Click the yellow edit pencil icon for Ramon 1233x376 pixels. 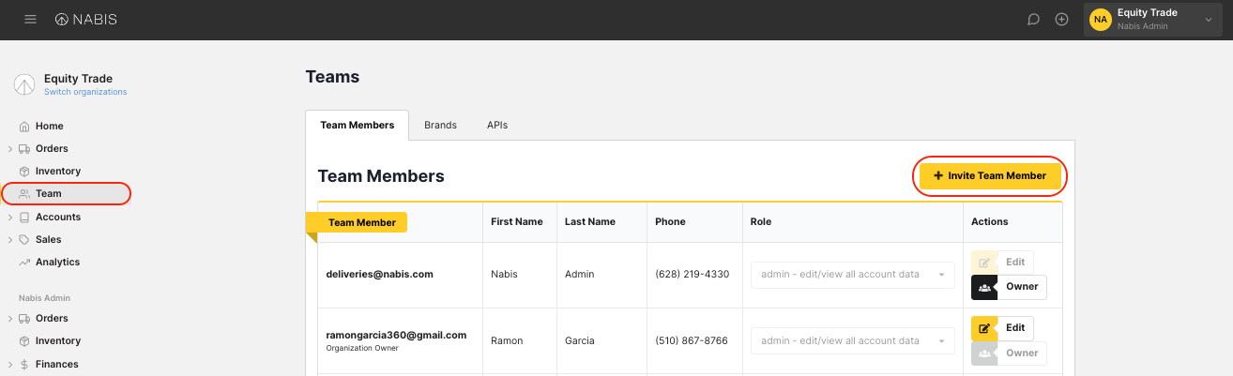tap(984, 328)
